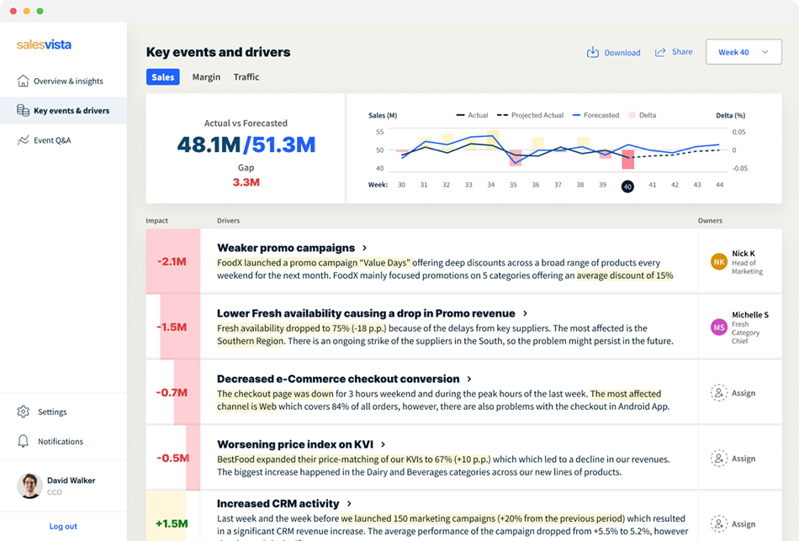
Task: Click the Share icon
Action: (x=660, y=52)
